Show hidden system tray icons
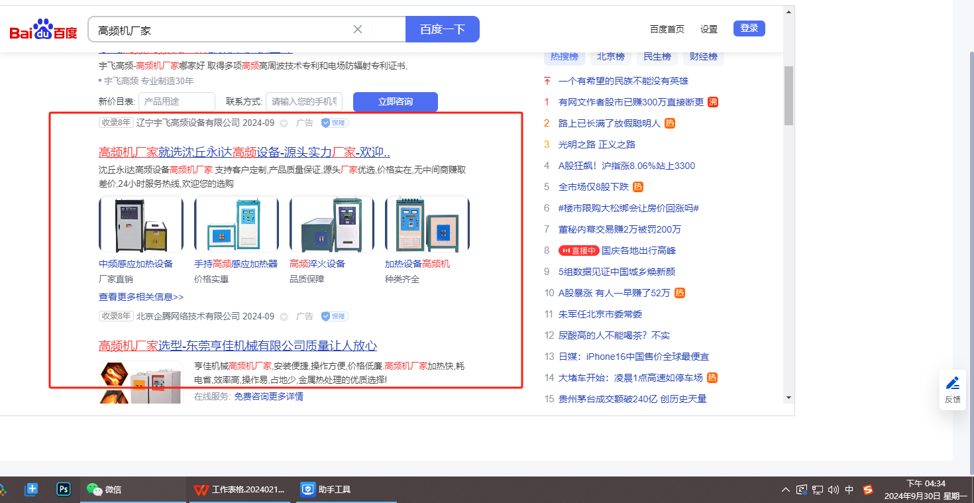Screen dimensions: 974x503 [x=786, y=490]
